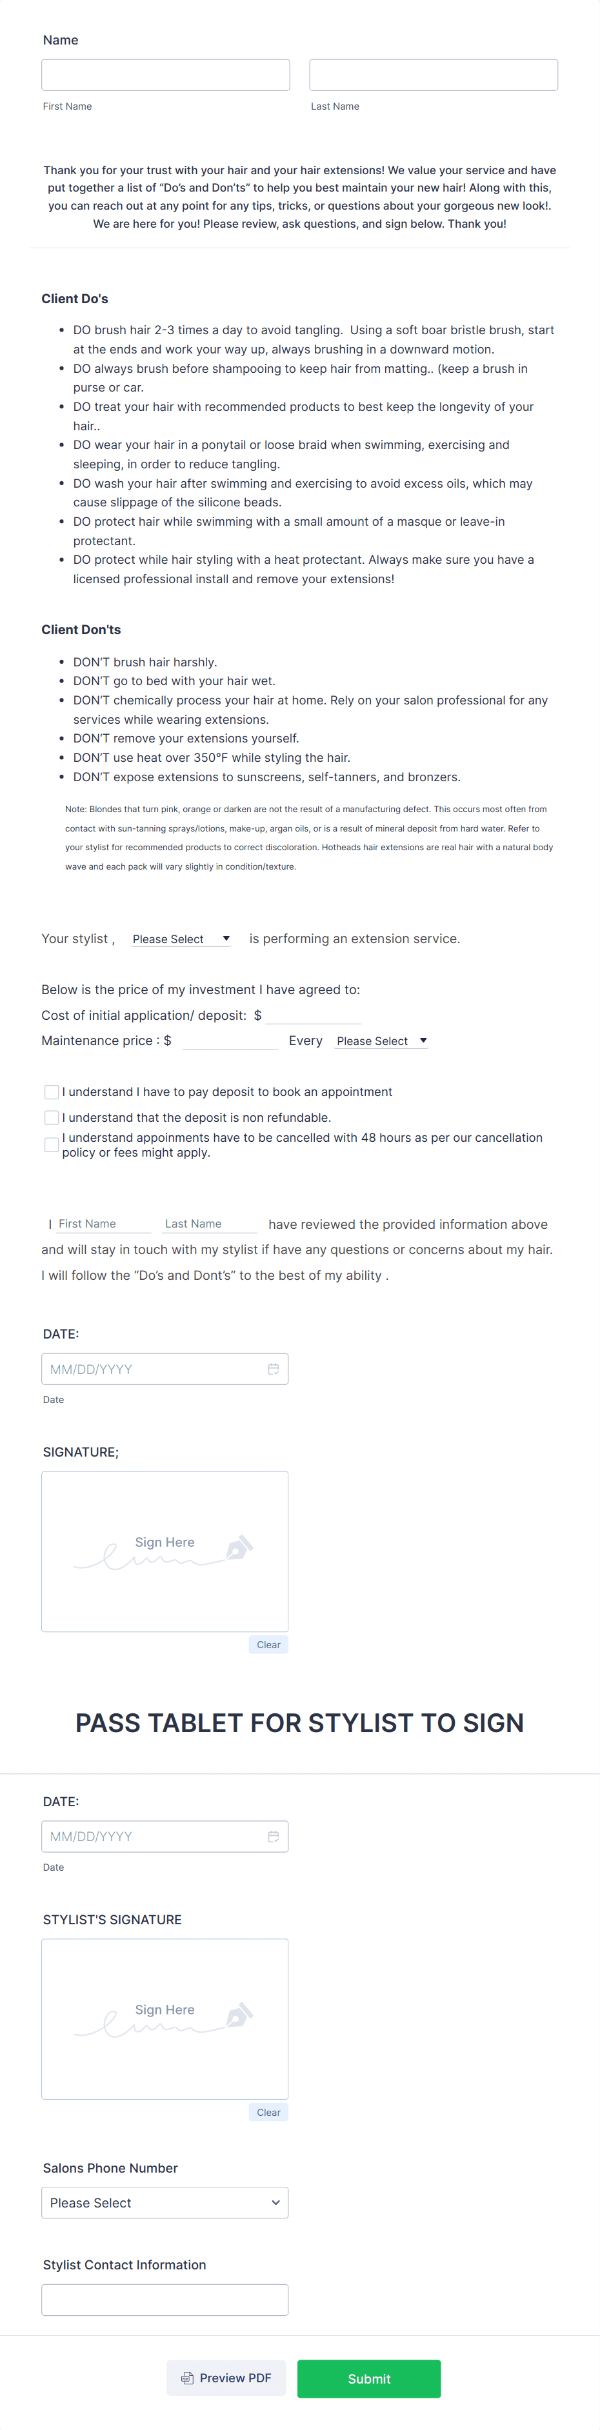Check the 48 hours cancellation policy checkbox
600x2430 pixels.
[x=51, y=1144]
